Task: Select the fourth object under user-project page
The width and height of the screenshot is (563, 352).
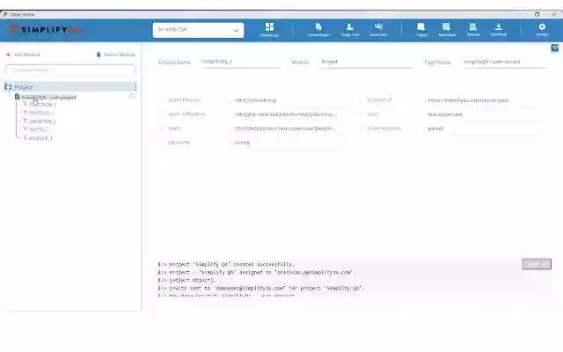Action: 38,129
